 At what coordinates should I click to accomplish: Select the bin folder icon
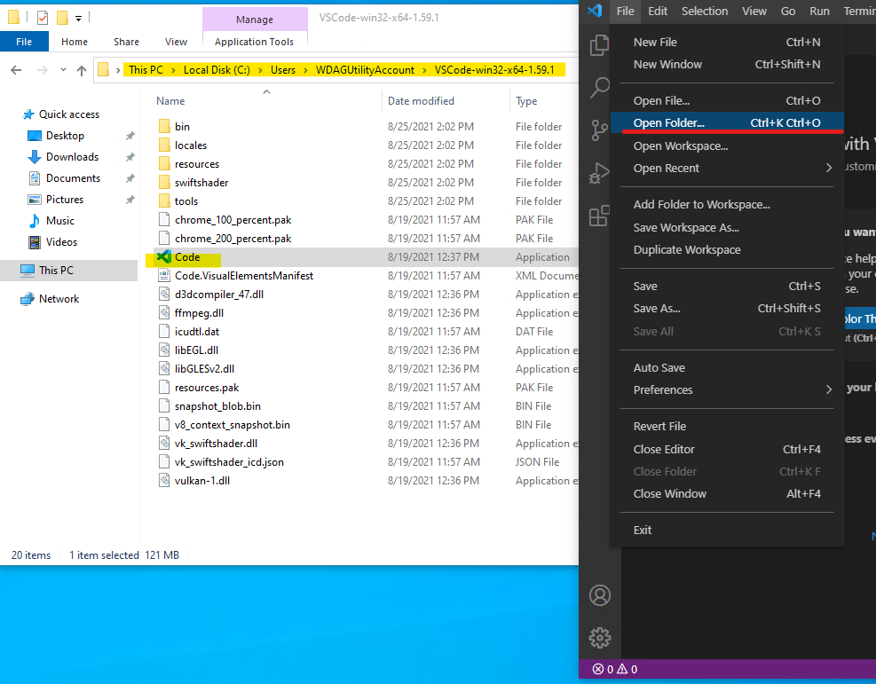coord(164,126)
